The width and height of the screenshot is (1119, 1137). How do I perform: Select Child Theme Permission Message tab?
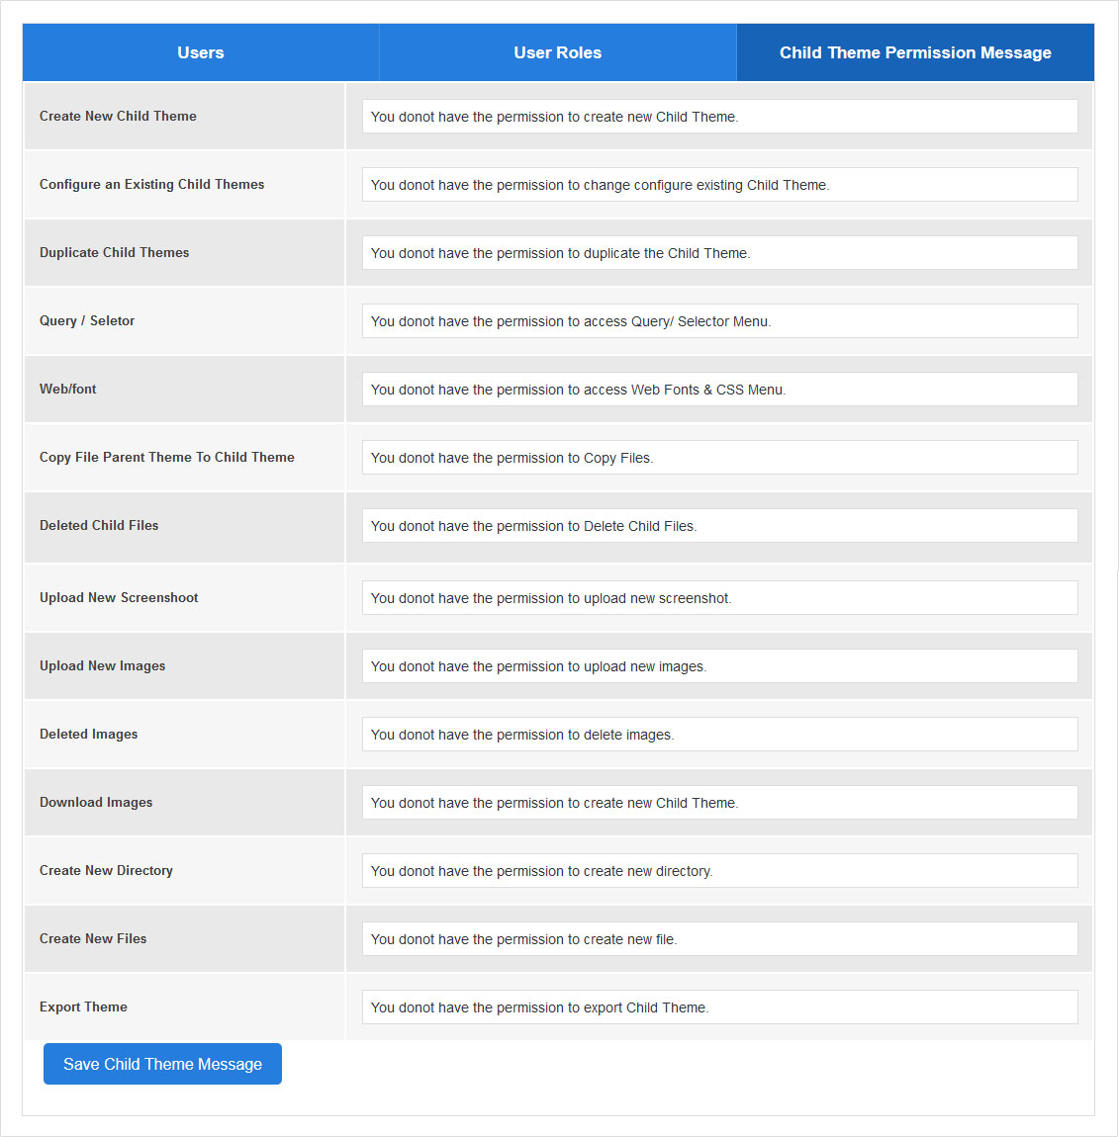click(915, 53)
